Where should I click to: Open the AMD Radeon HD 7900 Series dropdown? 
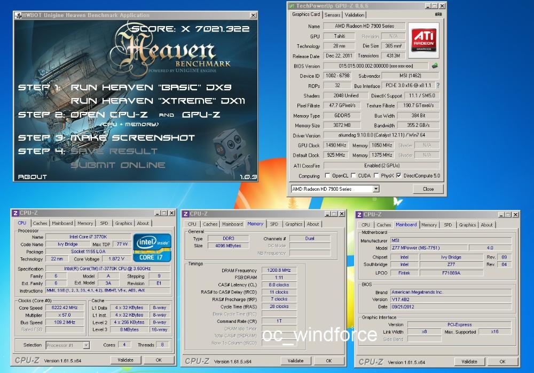coord(376,189)
